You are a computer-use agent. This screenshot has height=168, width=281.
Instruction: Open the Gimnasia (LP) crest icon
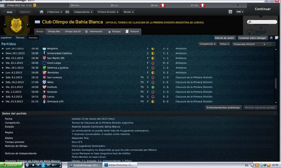44,102
